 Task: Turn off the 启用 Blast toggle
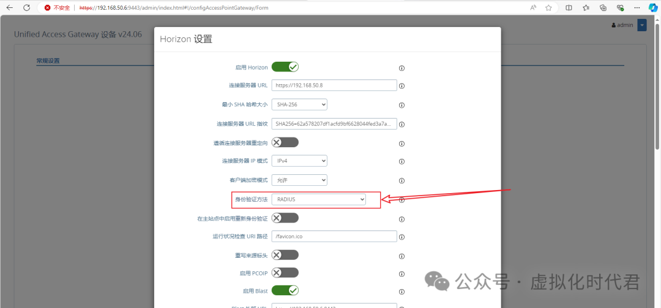285,290
